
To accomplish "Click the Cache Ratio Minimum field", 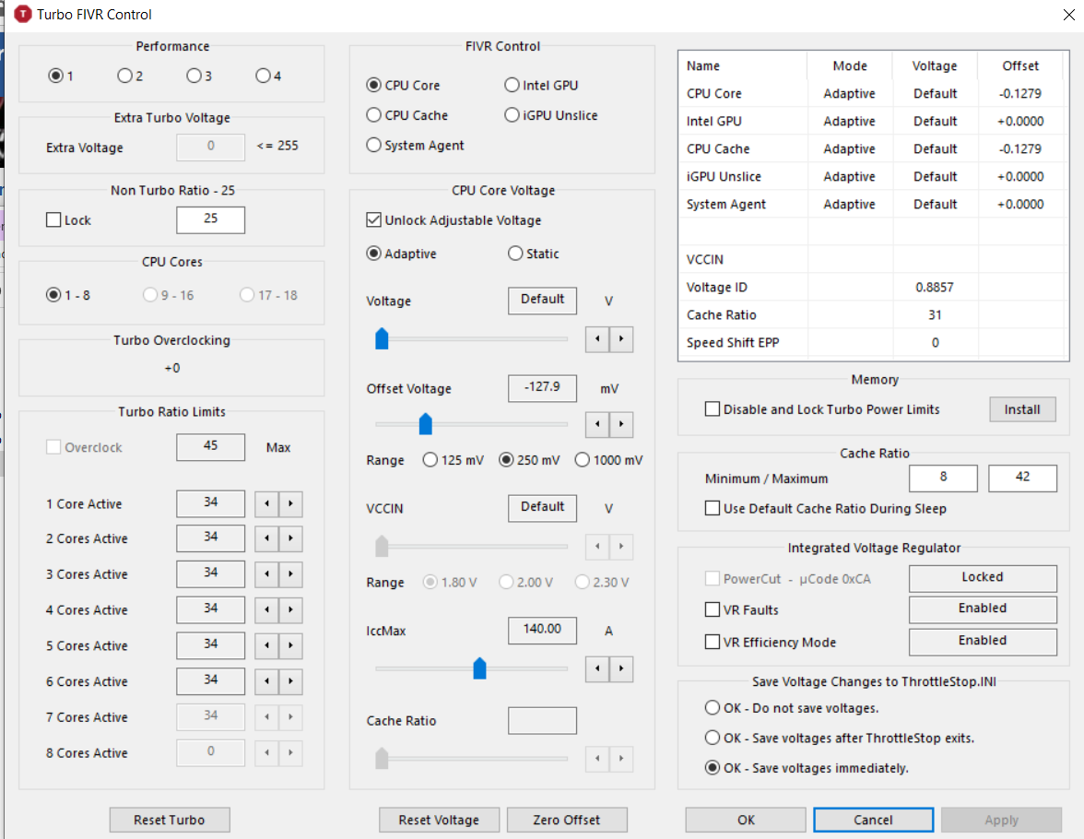I will tap(944, 478).
